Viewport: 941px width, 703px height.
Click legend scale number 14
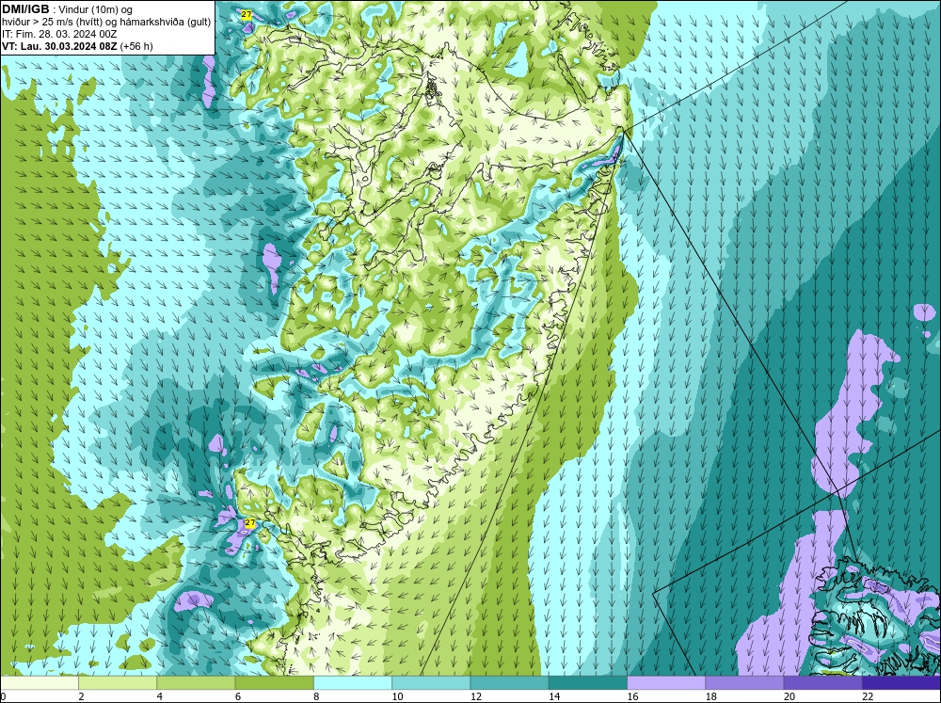click(554, 696)
